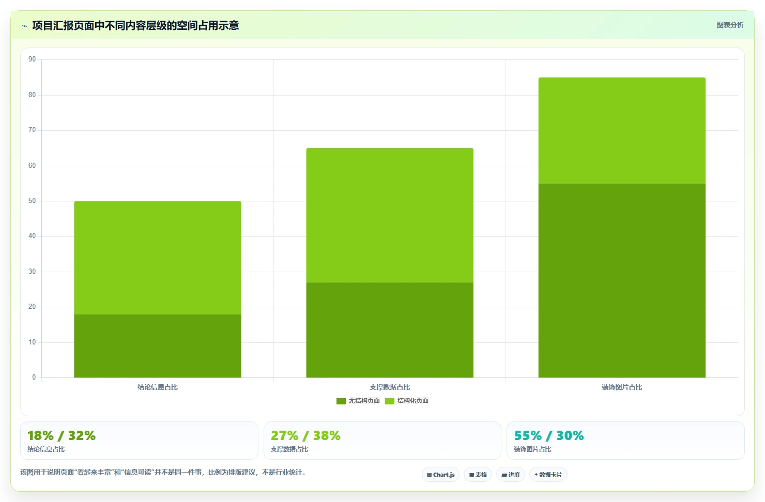Click the y-axis tick label 40
The width and height of the screenshot is (765, 502).
click(32, 236)
